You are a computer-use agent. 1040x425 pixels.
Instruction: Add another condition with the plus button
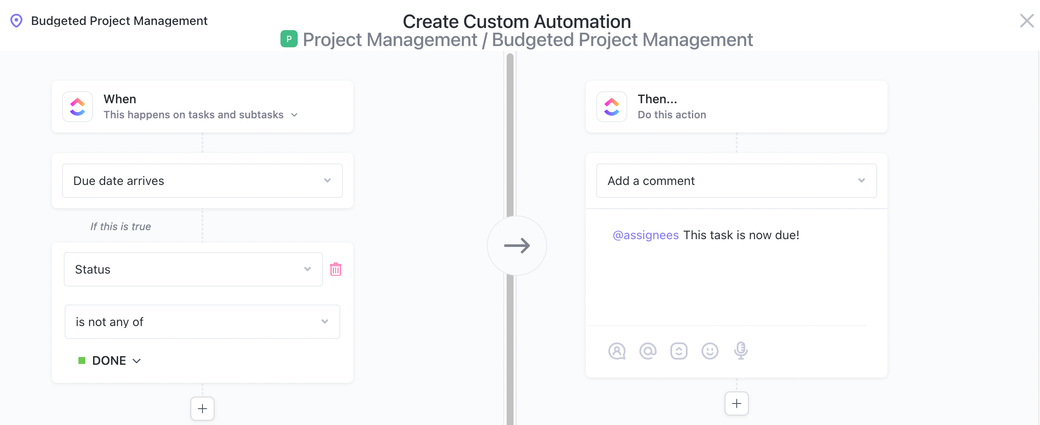click(202, 408)
